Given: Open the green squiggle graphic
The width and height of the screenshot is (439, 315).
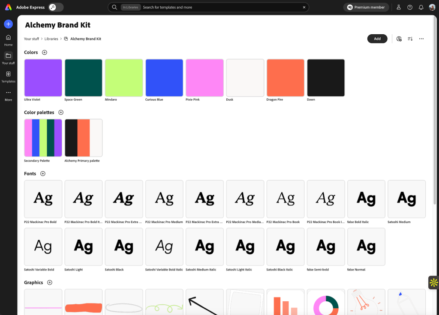Looking at the screenshot, I should click(164, 302).
